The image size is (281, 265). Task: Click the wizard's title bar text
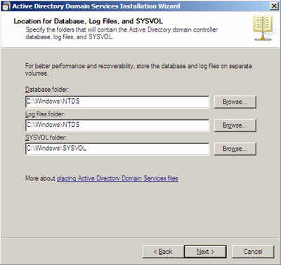(96, 6)
